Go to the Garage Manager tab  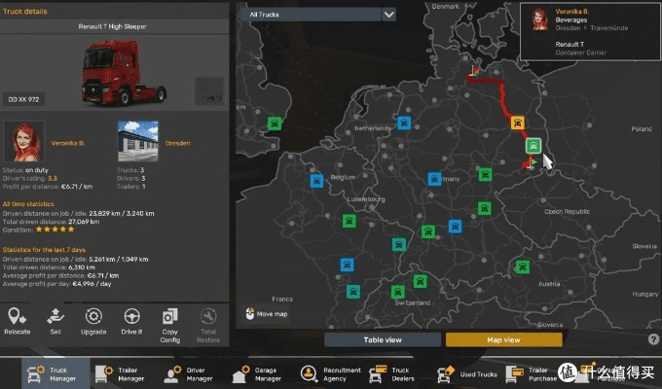pyautogui.click(x=256, y=373)
